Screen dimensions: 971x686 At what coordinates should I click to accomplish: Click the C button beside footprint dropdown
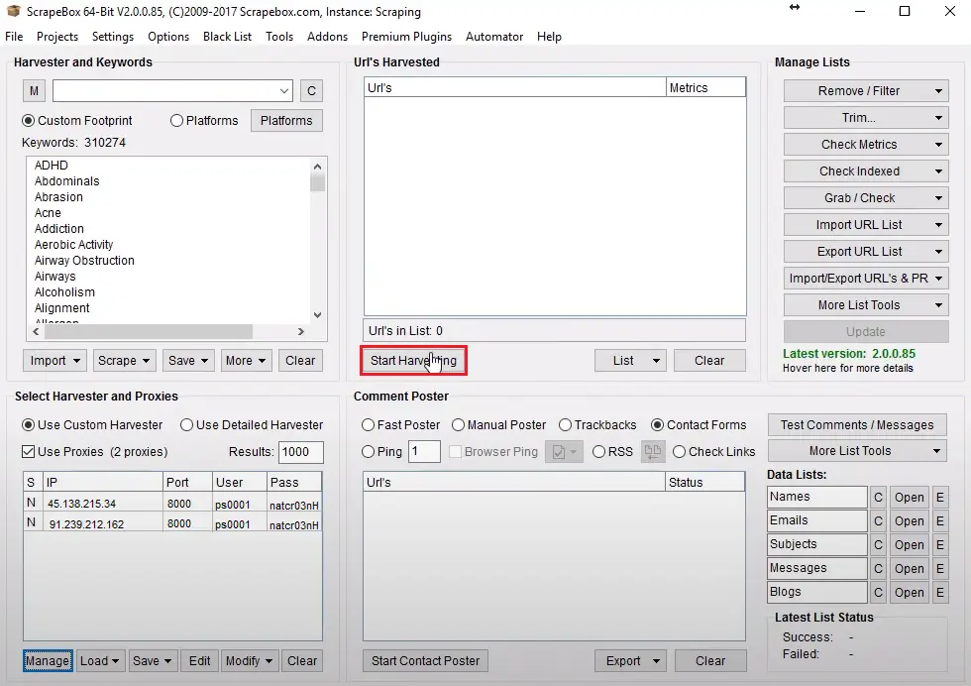click(311, 91)
